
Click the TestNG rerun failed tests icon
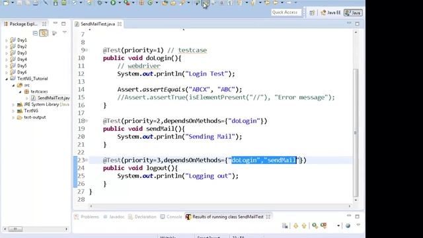[x=323, y=225]
